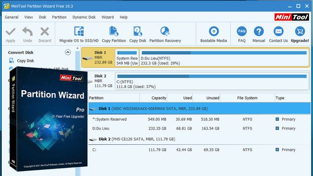Click the app icon in title bar
This screenshot has width=313, height=176.
click(6, 6)
